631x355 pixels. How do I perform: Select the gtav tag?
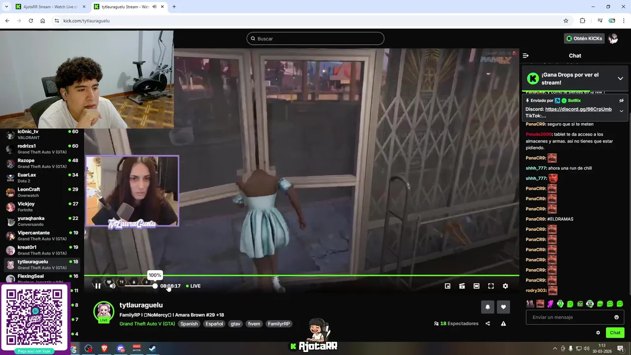coord(236,324)
